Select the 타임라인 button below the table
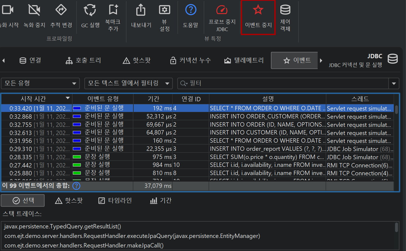 [x=115, y=201]
